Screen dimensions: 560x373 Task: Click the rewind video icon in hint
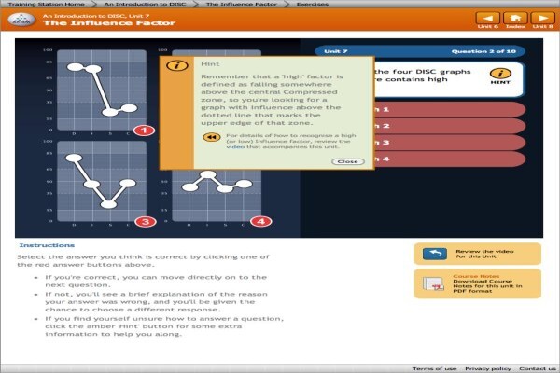pos(212,137)
